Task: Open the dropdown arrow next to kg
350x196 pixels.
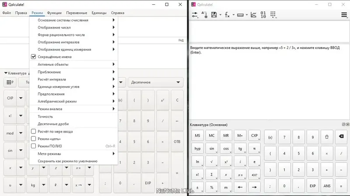Action: point(44,185)
